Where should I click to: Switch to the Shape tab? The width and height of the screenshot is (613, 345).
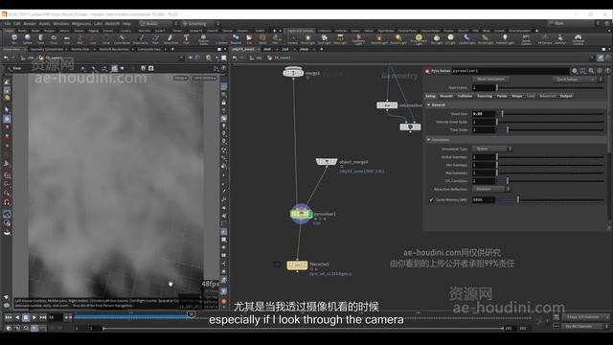(x=517, y=96)
